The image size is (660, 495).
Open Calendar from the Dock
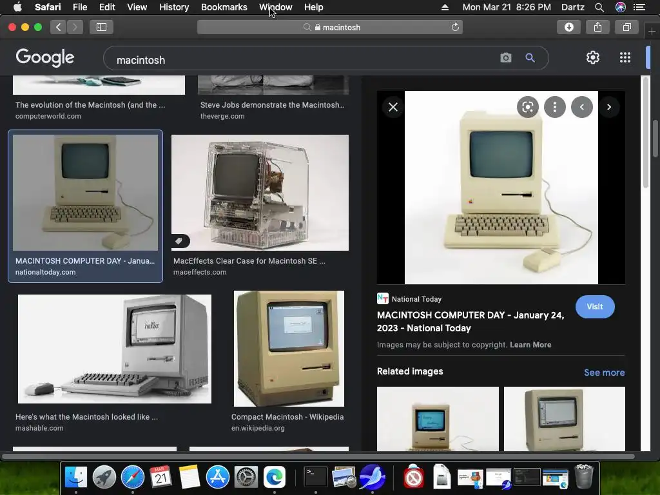(x=160, y=478)
